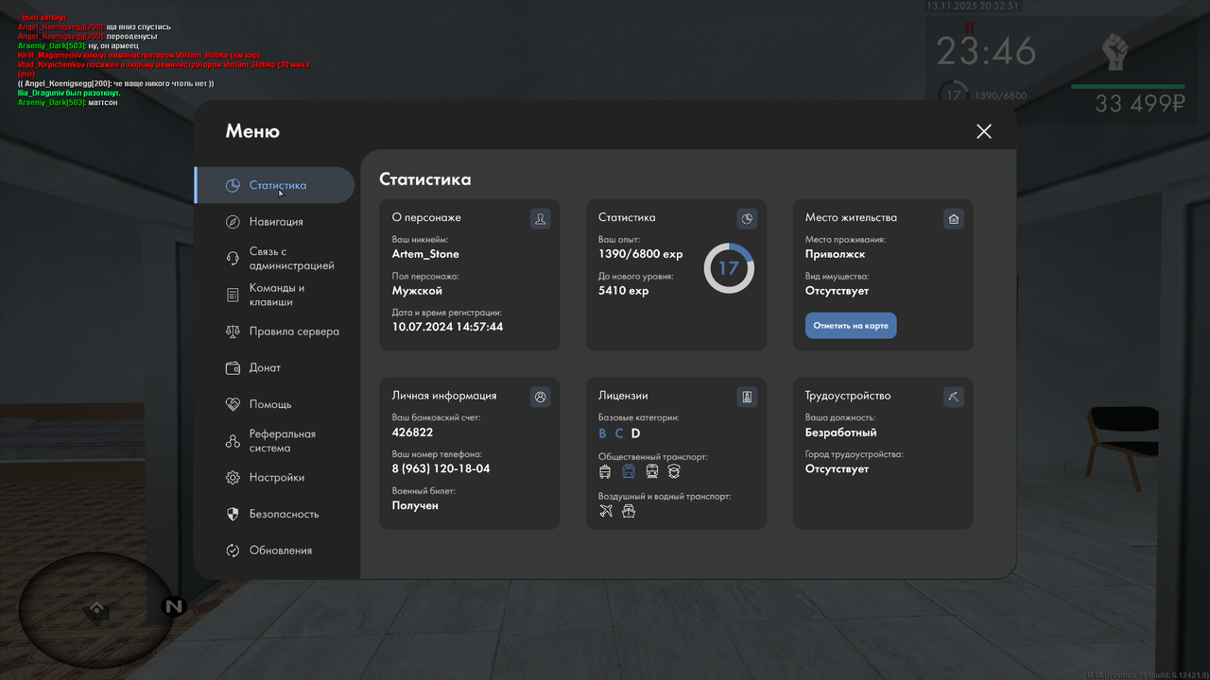1210x680 pixels.
Task: Click the fist icon in HUD
Action: tap(1115, 52)
